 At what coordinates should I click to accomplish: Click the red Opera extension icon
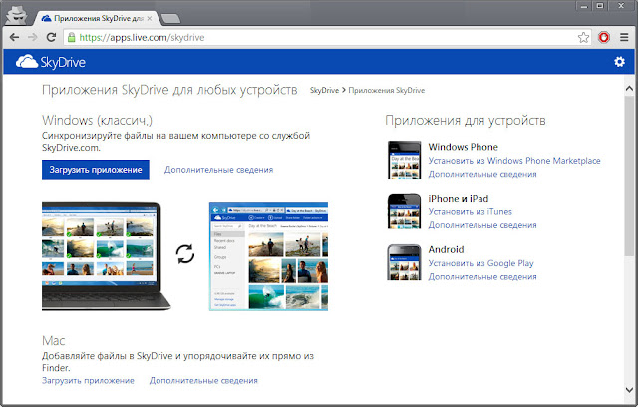(604, 38)
